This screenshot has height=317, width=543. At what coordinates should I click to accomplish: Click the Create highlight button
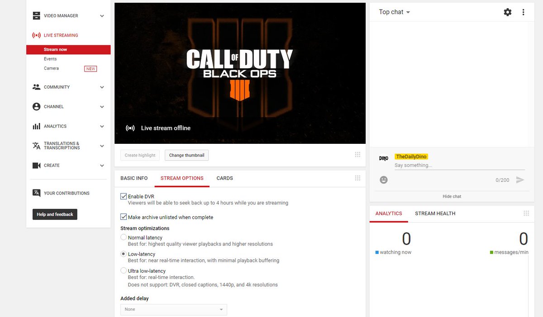[x=140, y=155]
